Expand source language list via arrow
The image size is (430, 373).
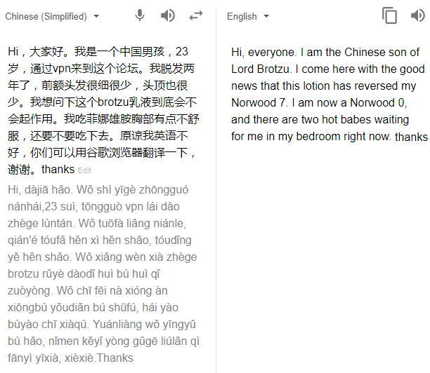click(x=96, y=16)
